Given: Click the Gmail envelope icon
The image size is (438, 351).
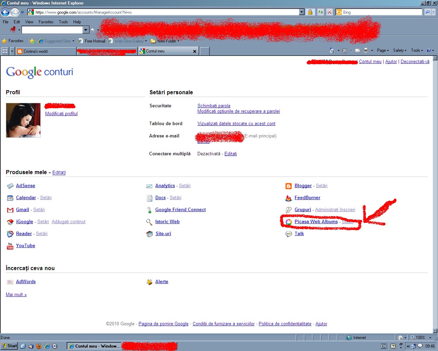Looking at the screenshot, I should pyautogui.click(x=10, y=210).
